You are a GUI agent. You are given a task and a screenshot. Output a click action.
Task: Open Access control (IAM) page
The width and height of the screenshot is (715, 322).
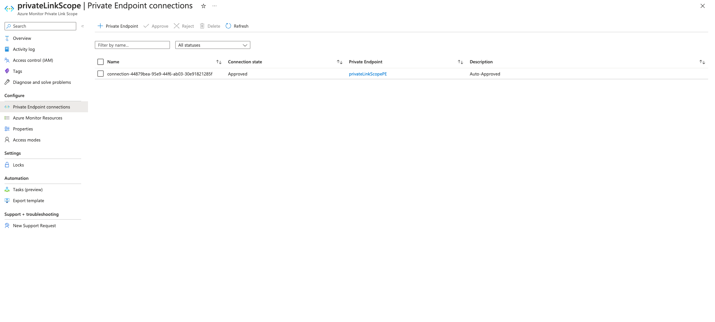pos(33,60)
